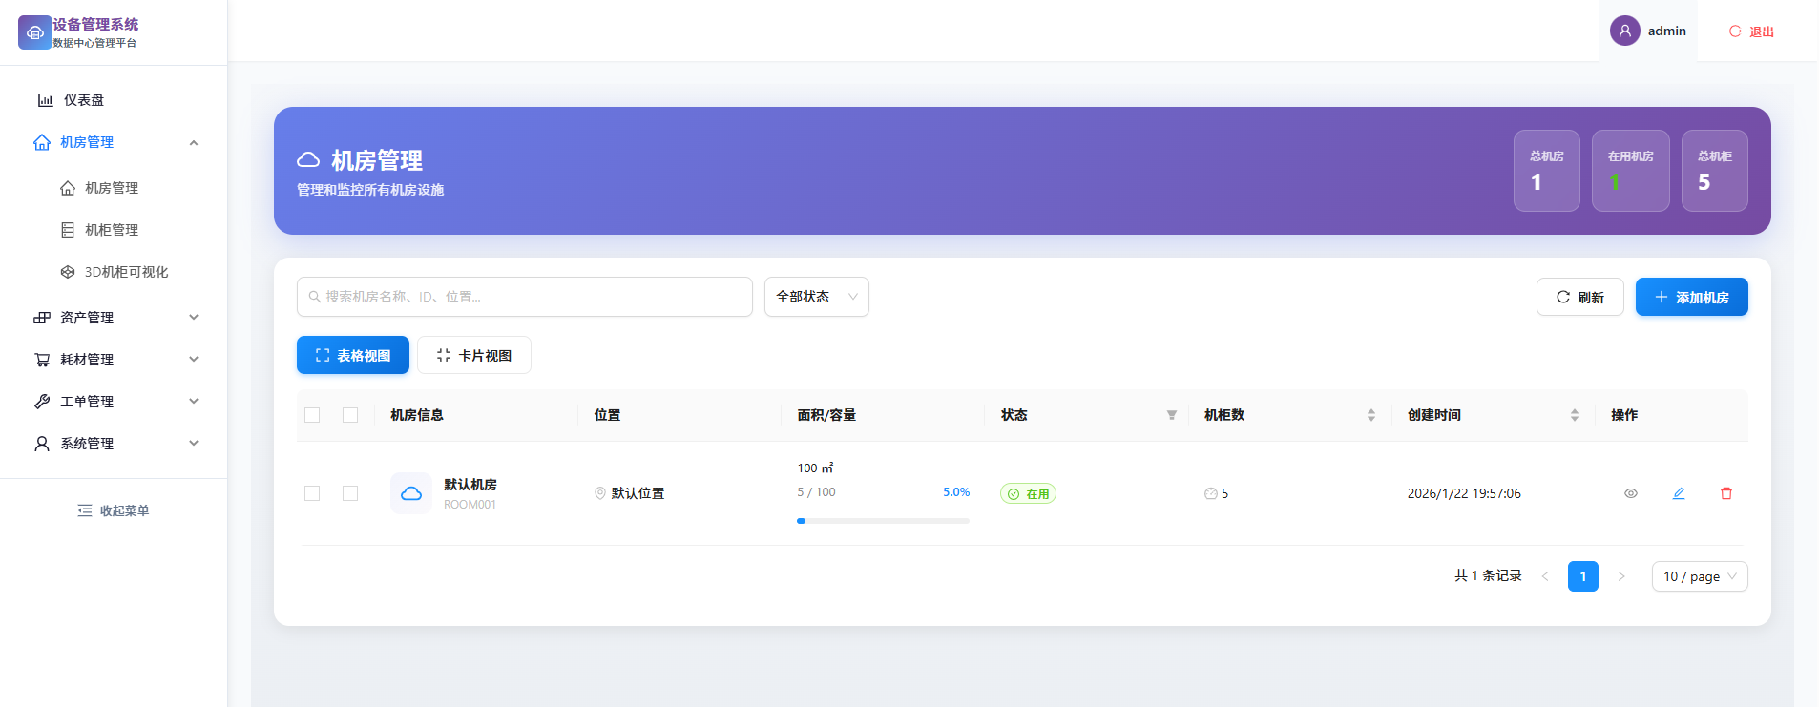1819x707 pixels.
Task: Click the 搜索机房名称 search input field
Action: pyautogui.click(x=525, y=297)
